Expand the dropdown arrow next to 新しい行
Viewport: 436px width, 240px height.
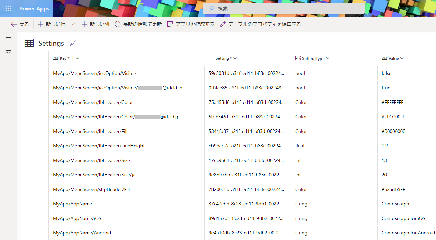click(x=73, y=24)
